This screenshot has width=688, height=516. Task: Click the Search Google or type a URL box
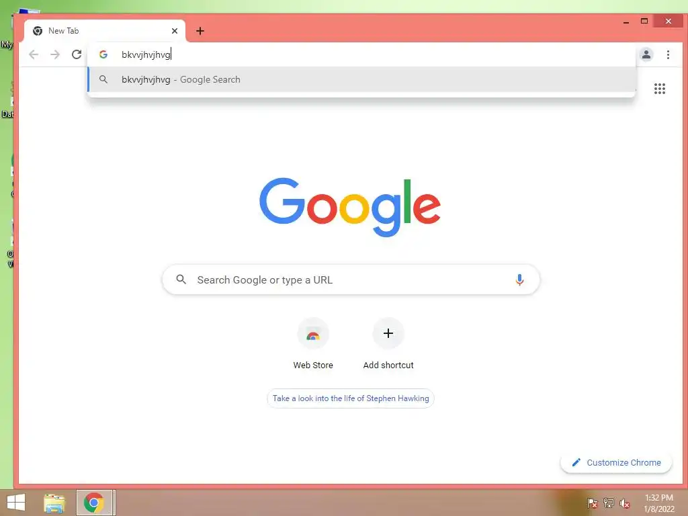[x=351, y=279]
